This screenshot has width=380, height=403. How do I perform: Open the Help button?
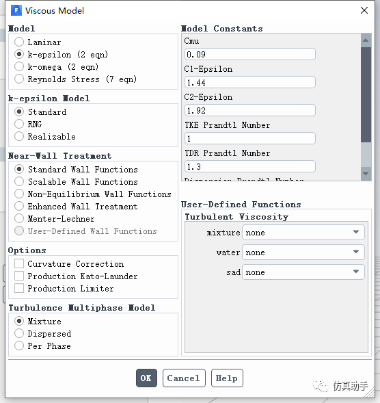(227, 378)
